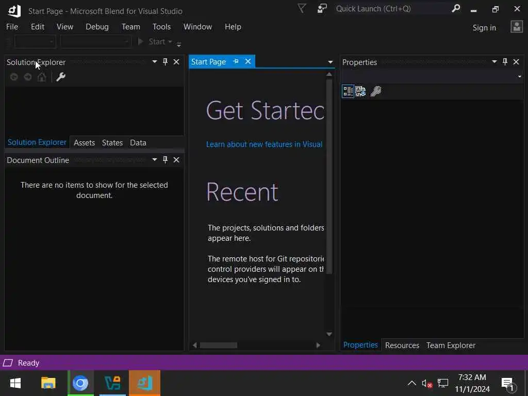Viewport: 528px width, 396px height.
Task: Click the send feedback icon
Action: [x=322, y=8]
